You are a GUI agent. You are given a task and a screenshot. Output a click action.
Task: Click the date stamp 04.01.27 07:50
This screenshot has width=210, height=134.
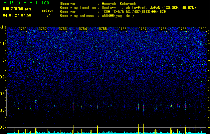pos(17,15)
